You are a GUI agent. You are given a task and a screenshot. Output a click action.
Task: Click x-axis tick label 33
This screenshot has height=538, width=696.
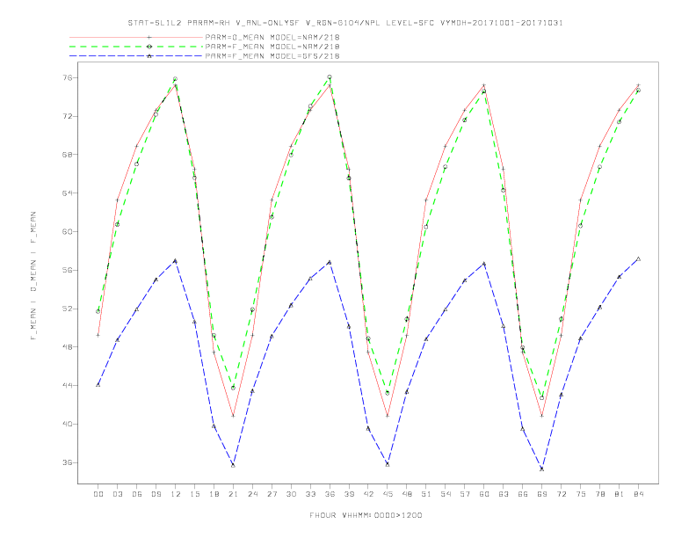click(311, 494)
